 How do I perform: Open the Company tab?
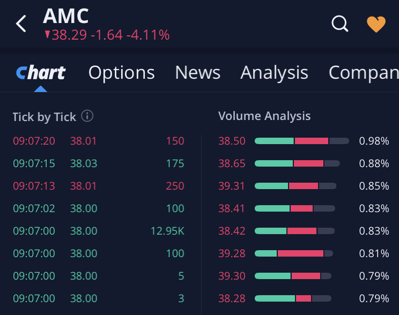click(x=363, y=73)
